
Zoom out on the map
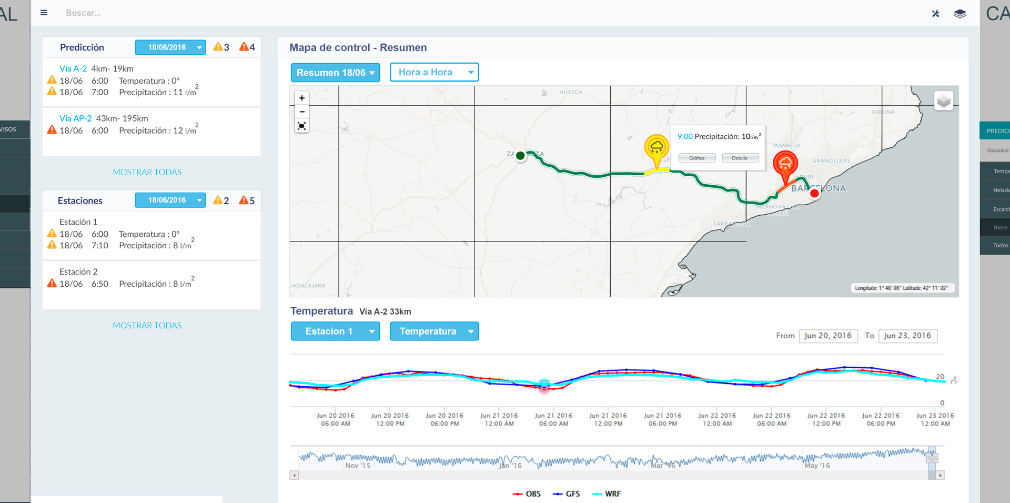coord(302,112)
